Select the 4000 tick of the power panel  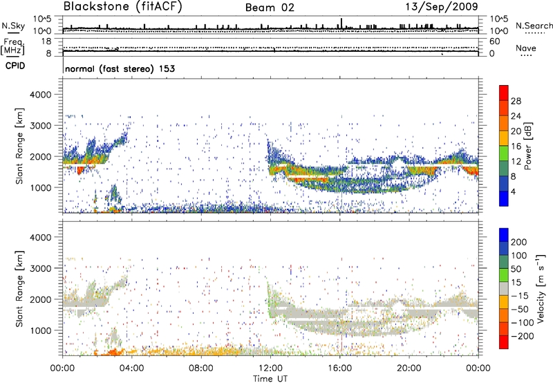pyautogui.click(x=40, y=95)
